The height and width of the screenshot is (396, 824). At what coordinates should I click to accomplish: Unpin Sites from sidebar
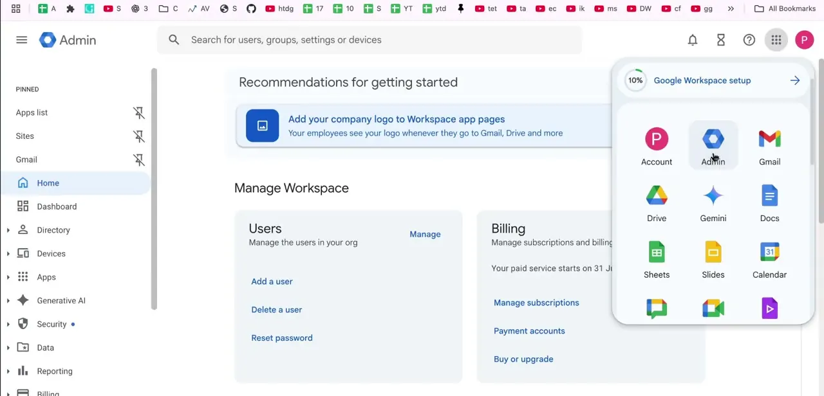139,136
